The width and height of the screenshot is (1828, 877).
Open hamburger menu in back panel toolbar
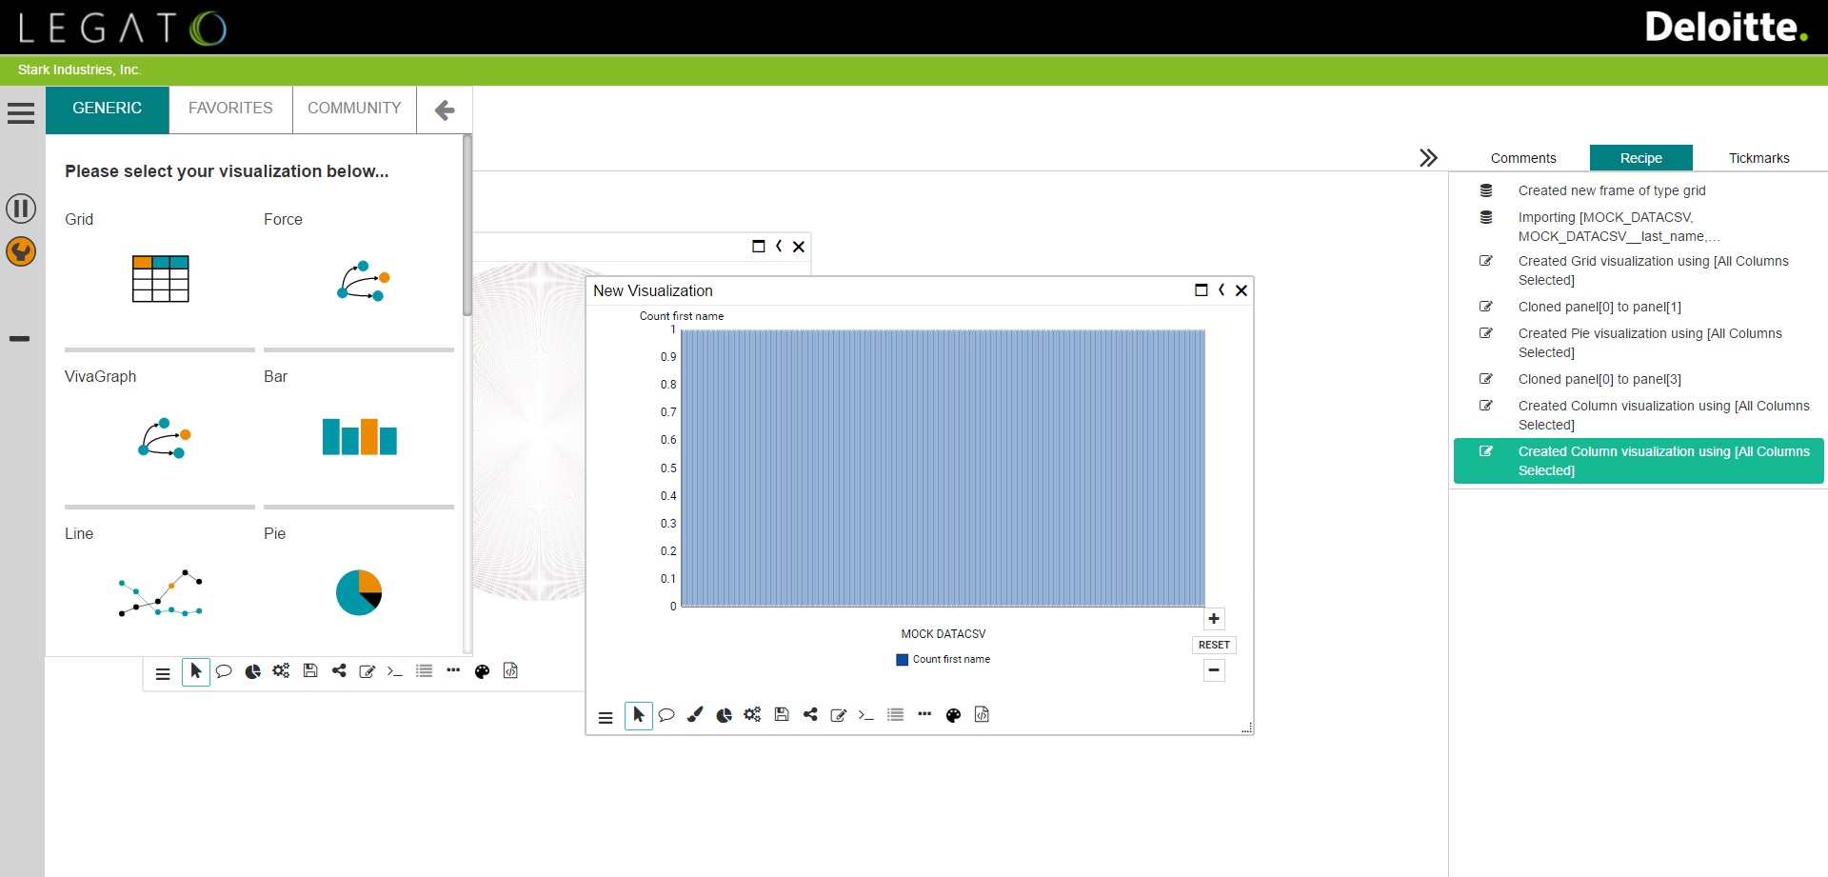pos(163,674)
